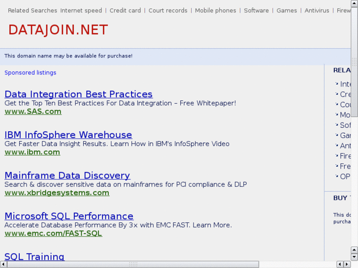Visit the IBM InfoSphere Warehouse ad
The width and height of the screenshot is (358, 268).
(68, 135)
